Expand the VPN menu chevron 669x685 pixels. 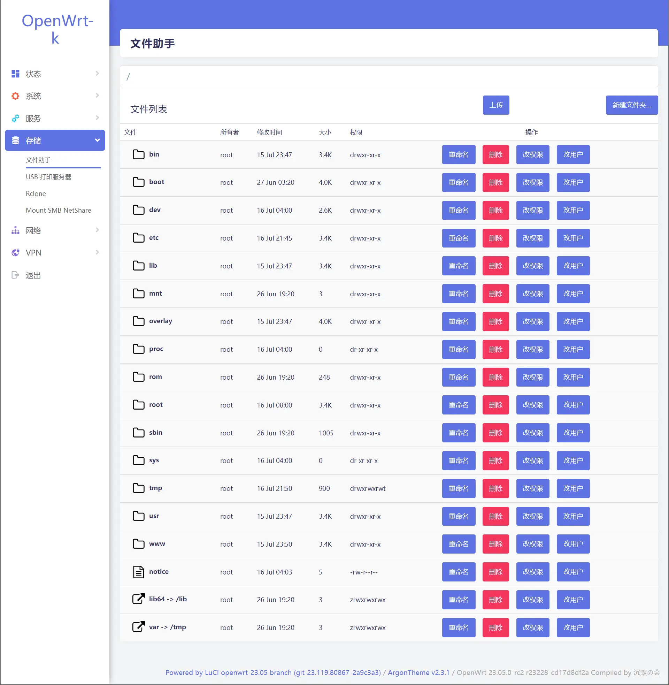pos(97,252)
